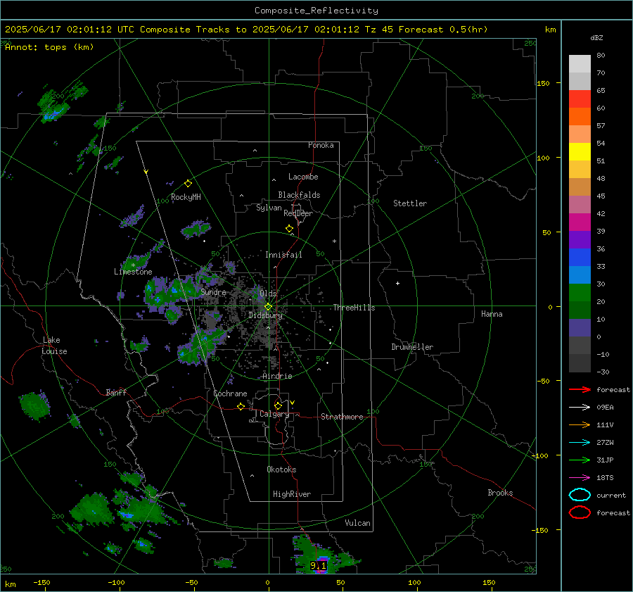Click the white asterisk marker east of Innisfail
The height and width of the screenshot is (592, 633).
coord(334,241)
